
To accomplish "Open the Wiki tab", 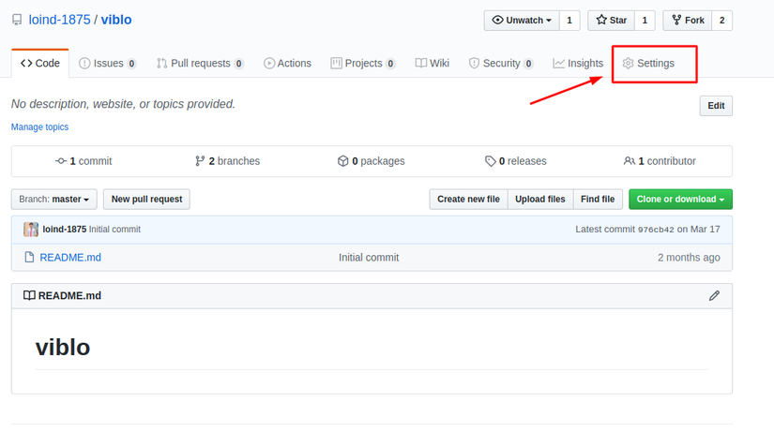I will point(432,63).
